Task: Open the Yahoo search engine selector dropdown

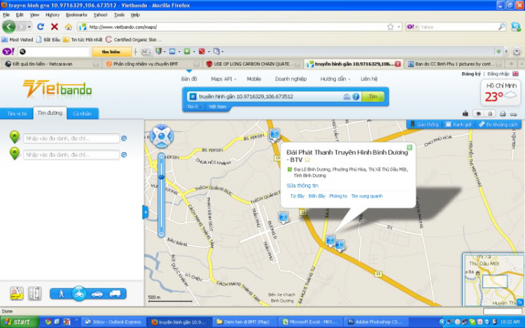Action: click(412, 27)
